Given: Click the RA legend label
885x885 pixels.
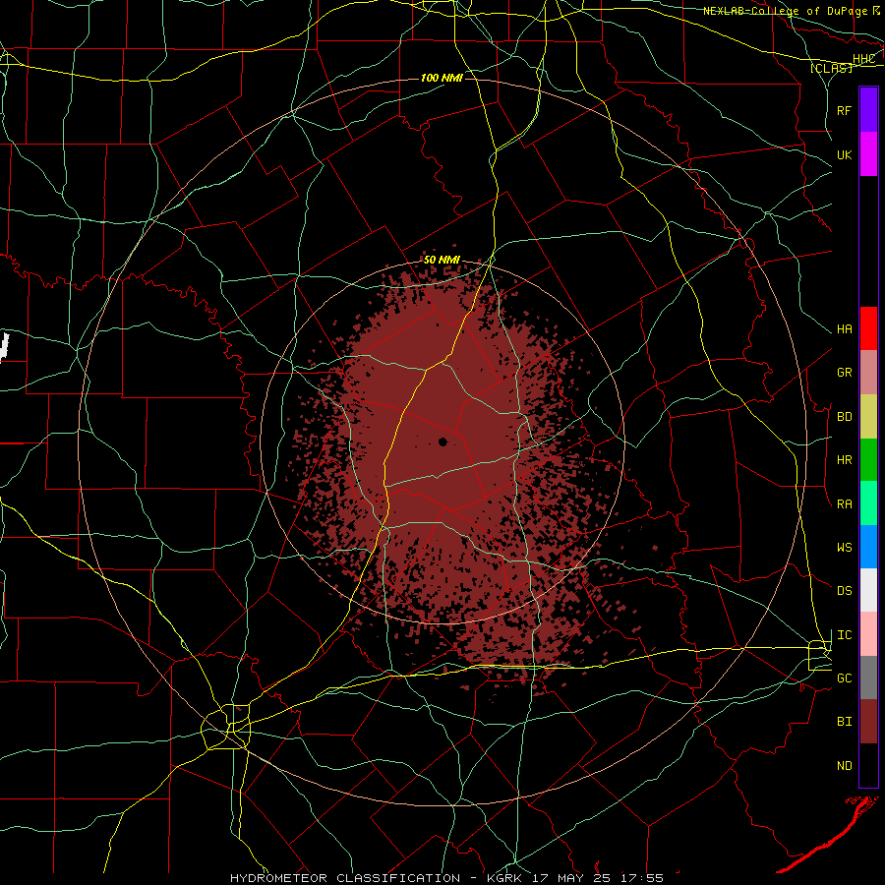Looking at the screenshot, I should coord(844,504).
